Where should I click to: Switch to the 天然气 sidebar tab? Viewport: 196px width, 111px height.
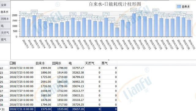click(x=5, y=33)
